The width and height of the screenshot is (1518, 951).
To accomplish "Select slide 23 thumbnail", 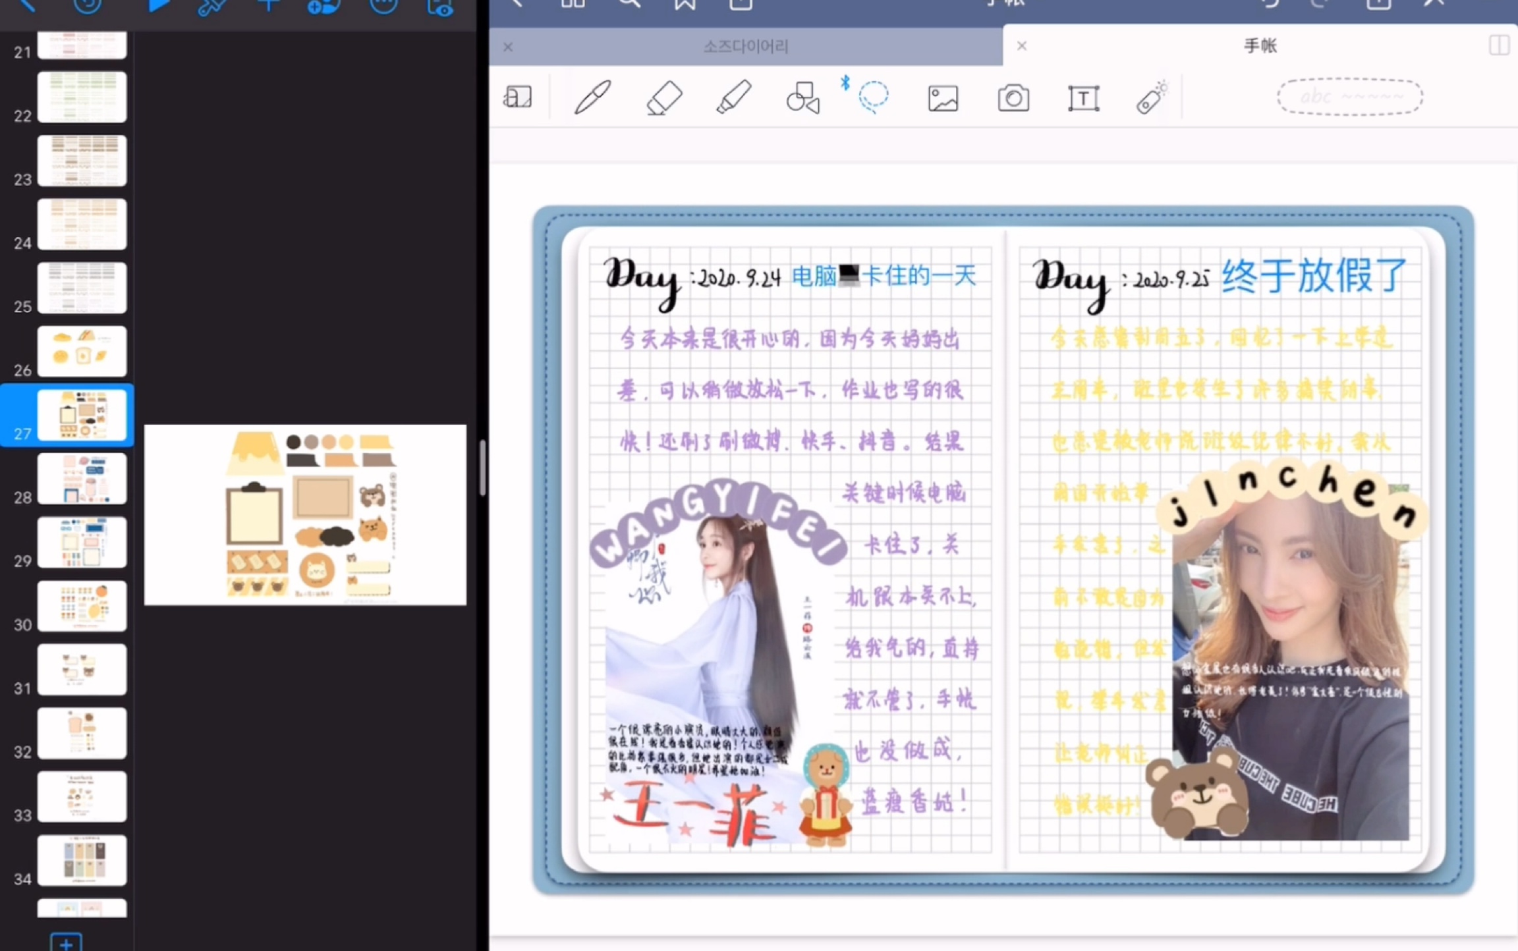I will point(82,160).
